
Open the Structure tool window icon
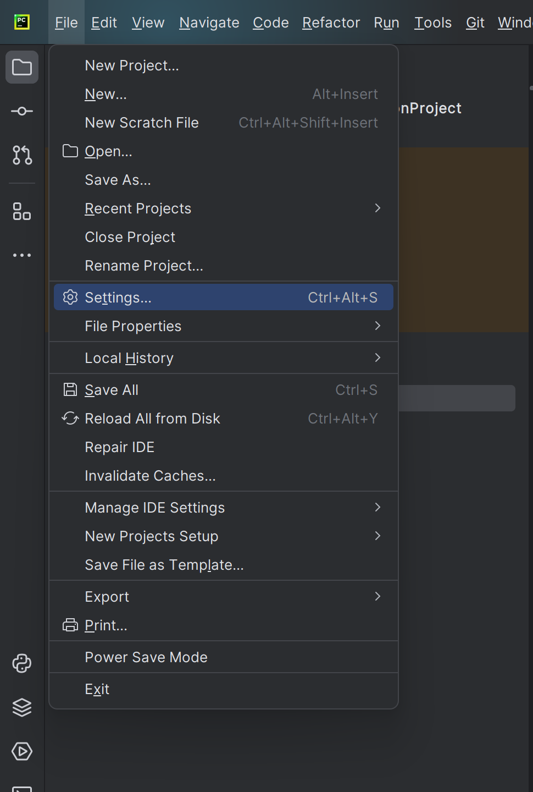click(22, 211)
